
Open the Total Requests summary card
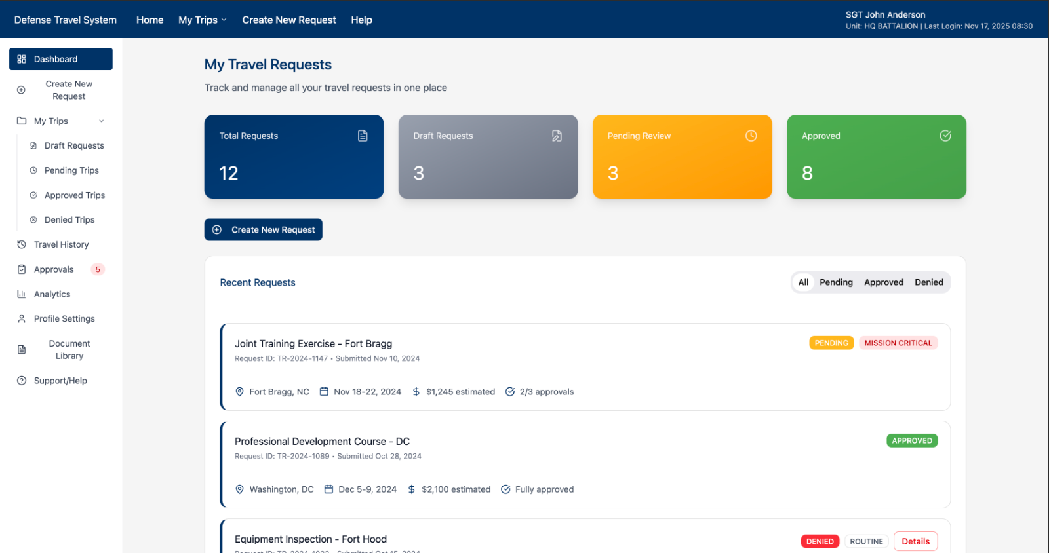click(x=294, y=157)
